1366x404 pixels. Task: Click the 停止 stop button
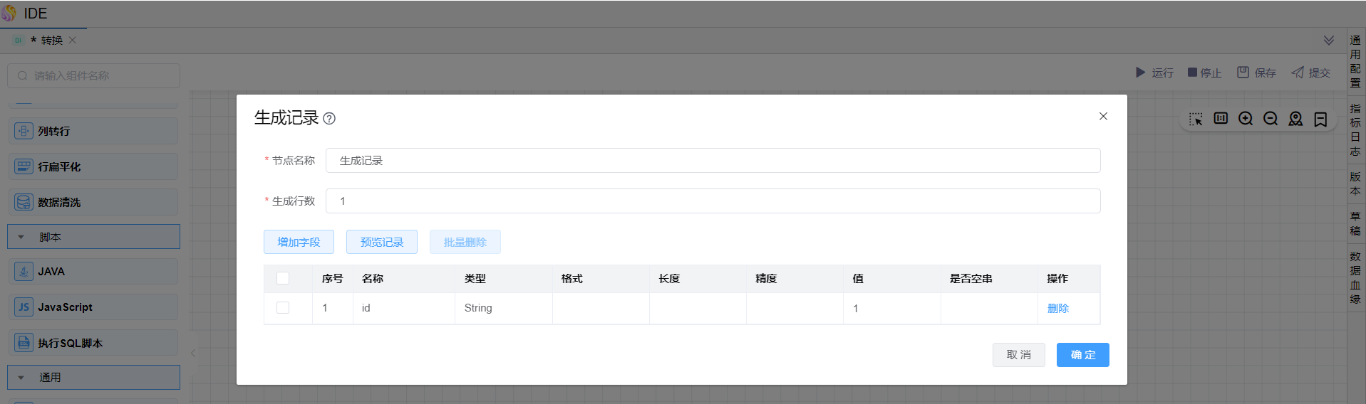[1204, 73]
